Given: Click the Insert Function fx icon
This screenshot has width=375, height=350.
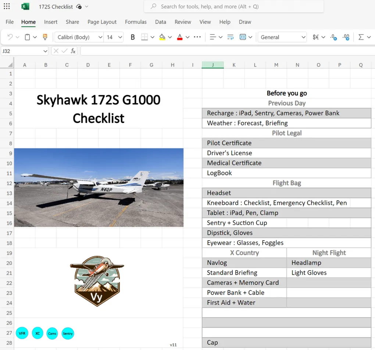Looking at the screenshot, I should pyautogui.click(x=73, y=51).
